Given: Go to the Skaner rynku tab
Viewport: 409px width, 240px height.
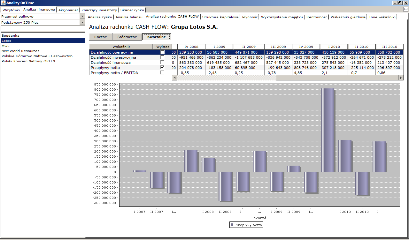Looking at the screenshot, I should click(132, 10).
